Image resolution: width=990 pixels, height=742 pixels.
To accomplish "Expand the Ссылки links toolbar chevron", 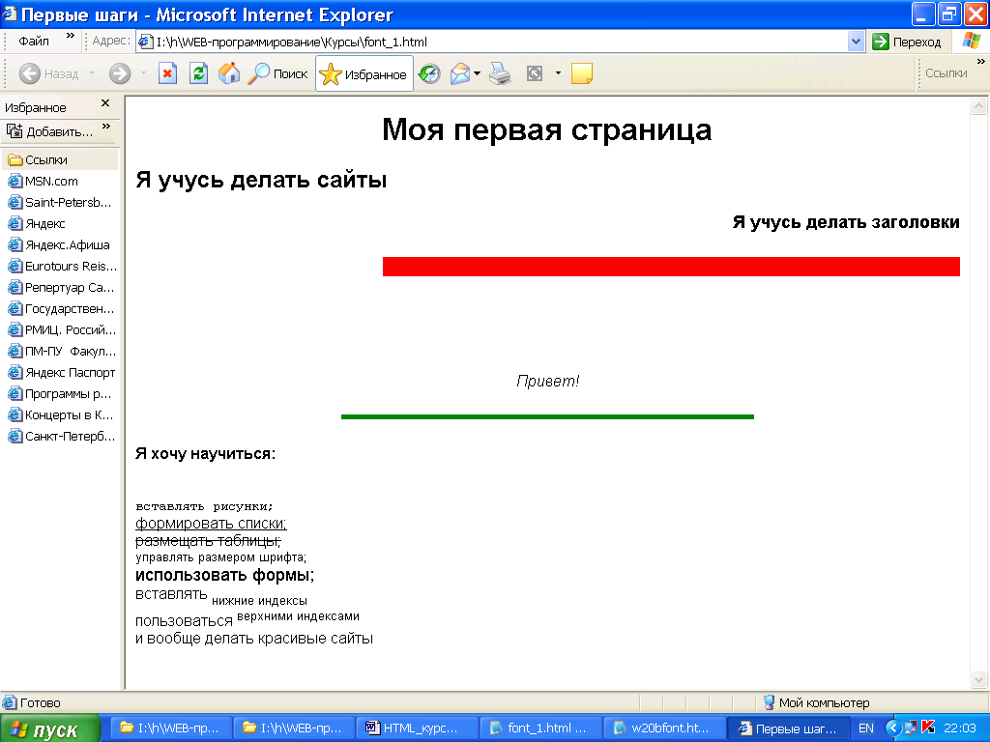I will click(980, 61).
